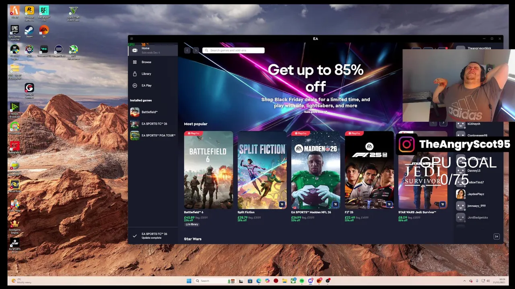Viewport: 515px width, 289px height.
Task: Select the Grand Theft Auto V desktop icon
Action: click(73, 13)
